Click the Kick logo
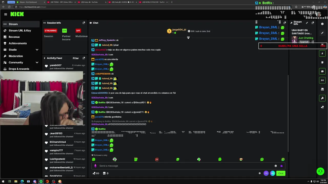 coord(17,14)
